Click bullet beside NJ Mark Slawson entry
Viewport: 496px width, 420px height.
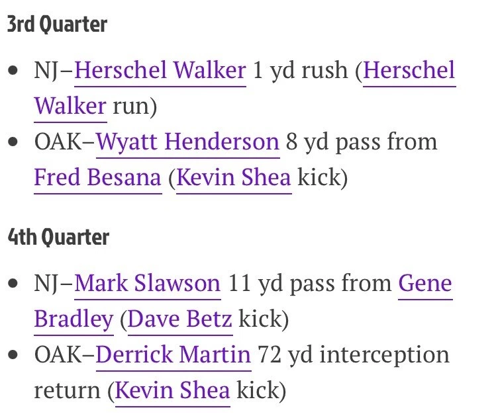tap(14, 284)
